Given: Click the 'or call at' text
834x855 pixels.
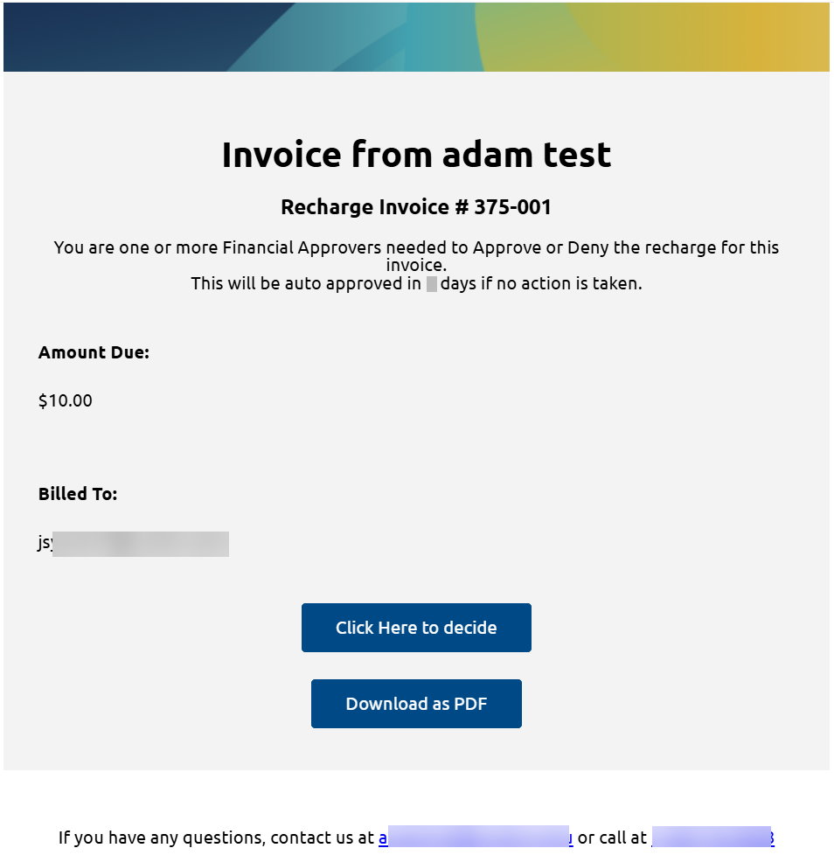Looking at the screenshot, I should tap(612, 837).
